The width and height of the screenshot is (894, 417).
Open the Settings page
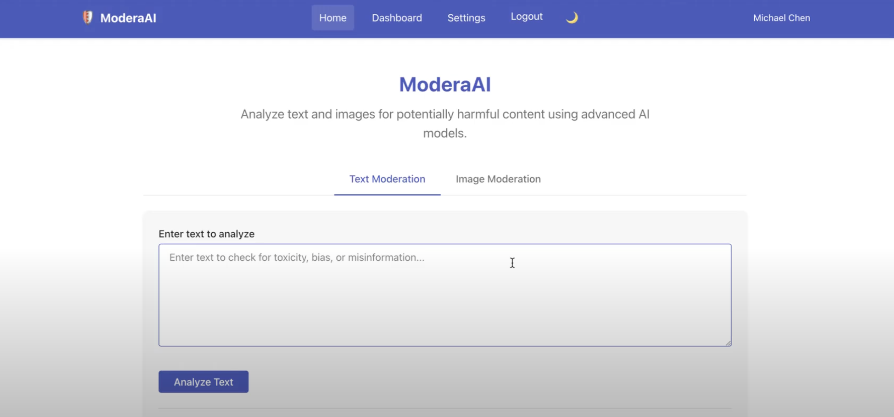point(466,17)
